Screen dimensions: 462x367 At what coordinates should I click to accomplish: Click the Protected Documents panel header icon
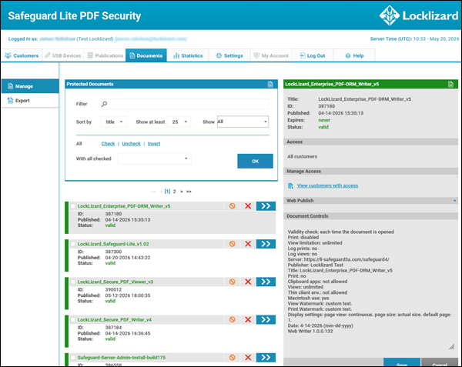click(x=270, y=85)
